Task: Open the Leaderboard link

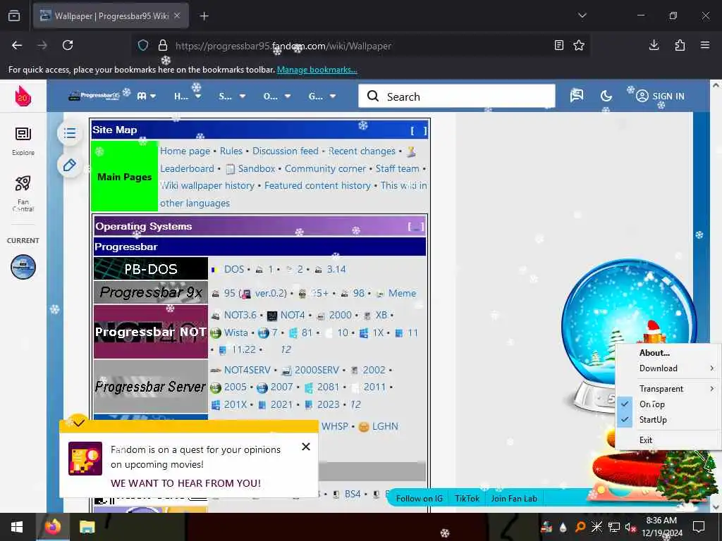Action: (187, 168)
